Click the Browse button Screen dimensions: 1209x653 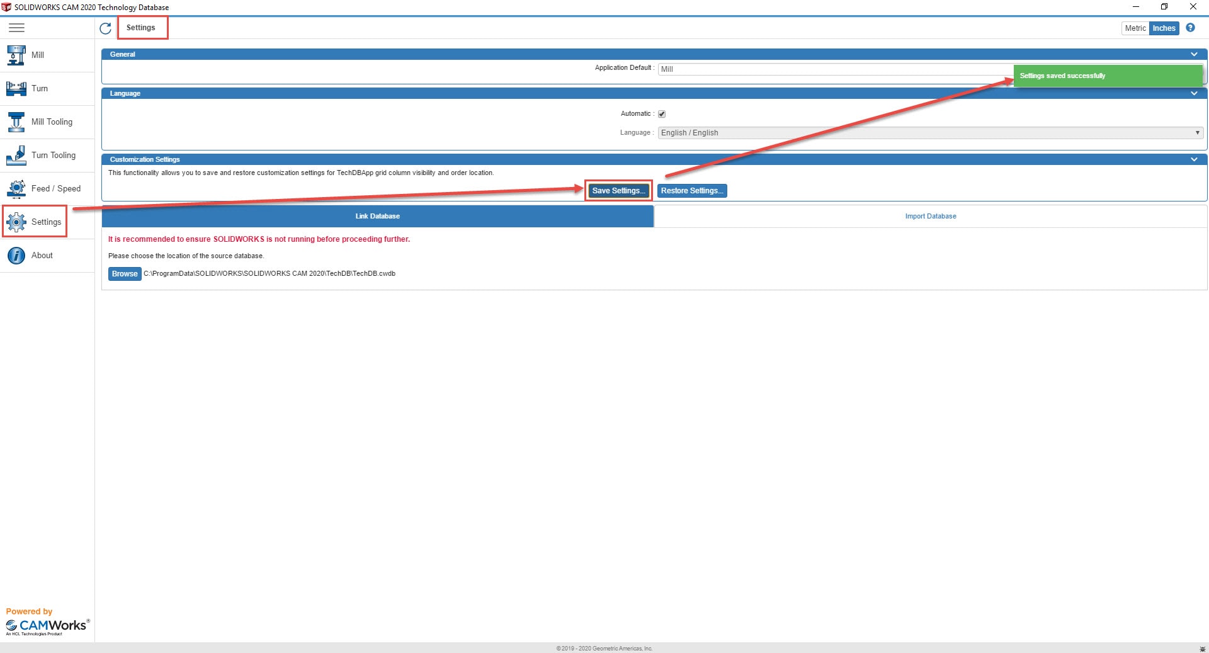click(x=125, y=274)
